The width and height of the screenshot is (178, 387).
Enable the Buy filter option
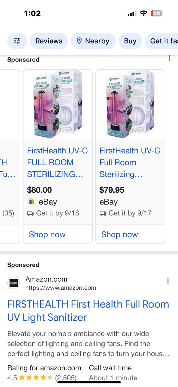[130, 41]
